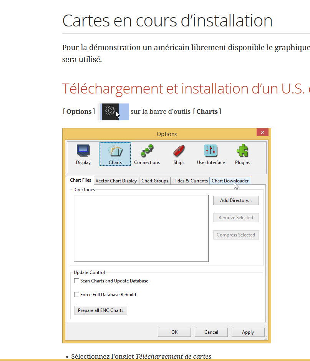The height and width of the screenshot is (361, 310).
Task: Select the Chart Downloader tab
Action: coord(230,181)
